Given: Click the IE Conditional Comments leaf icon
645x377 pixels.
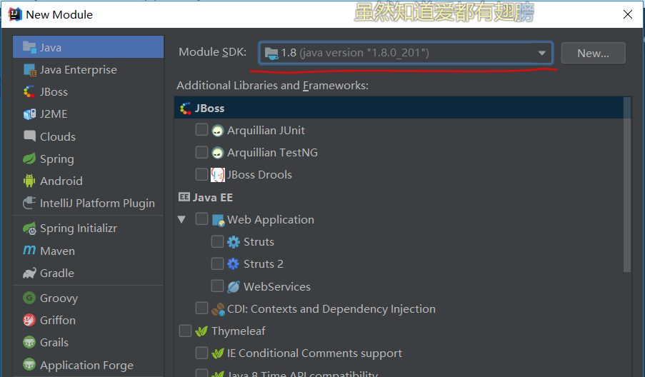Looking at the screenshot, I should [218, 353].
